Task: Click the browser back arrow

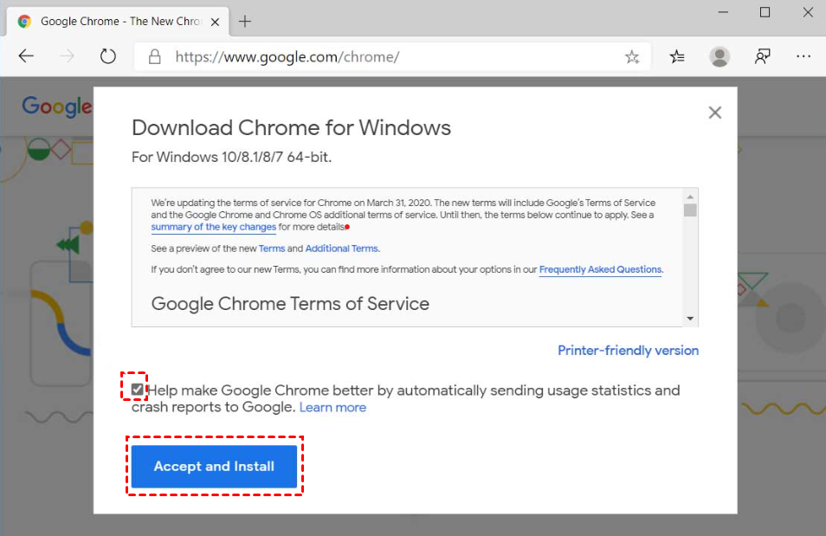Action: pos(26,56)
